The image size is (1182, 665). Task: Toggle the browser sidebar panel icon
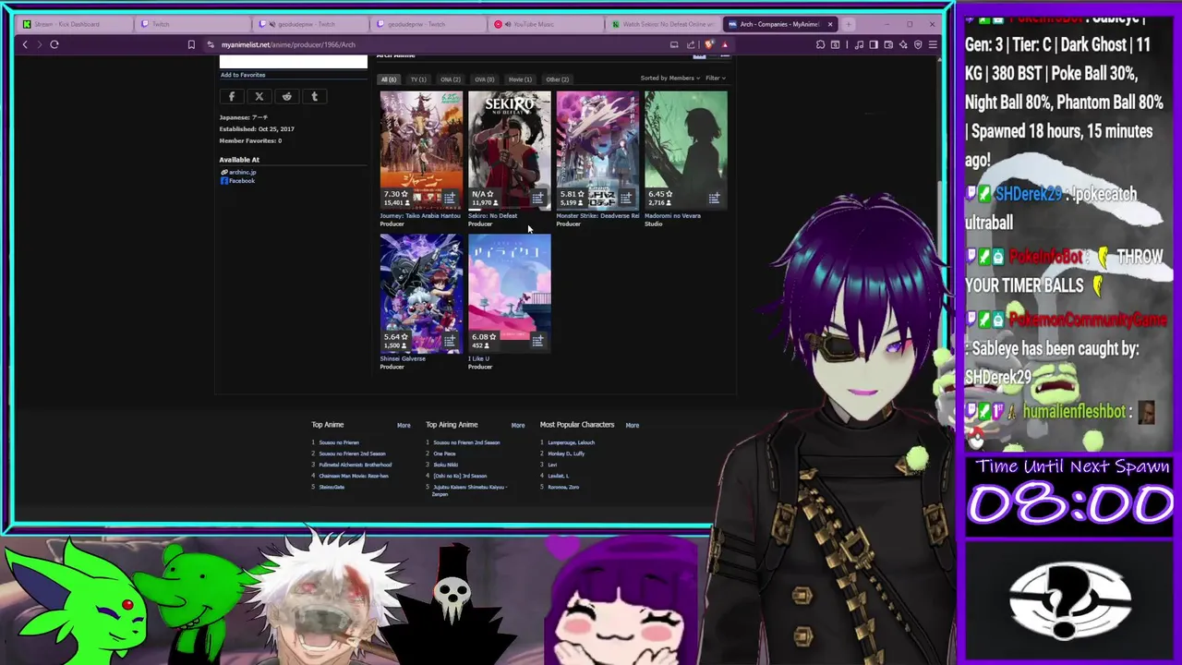pos(874,44)
